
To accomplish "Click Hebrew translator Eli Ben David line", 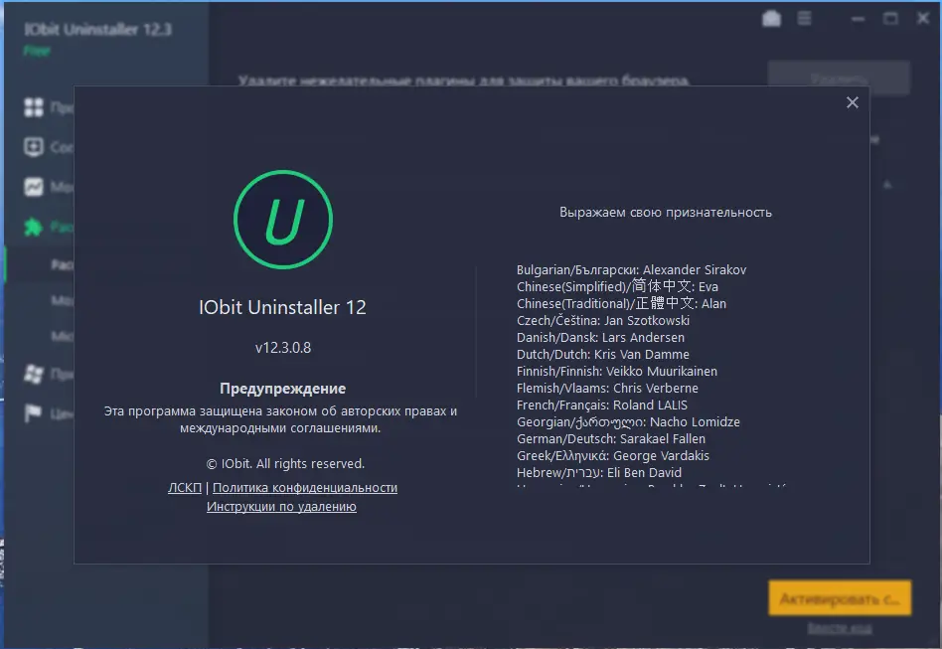I will coord(599,472).
